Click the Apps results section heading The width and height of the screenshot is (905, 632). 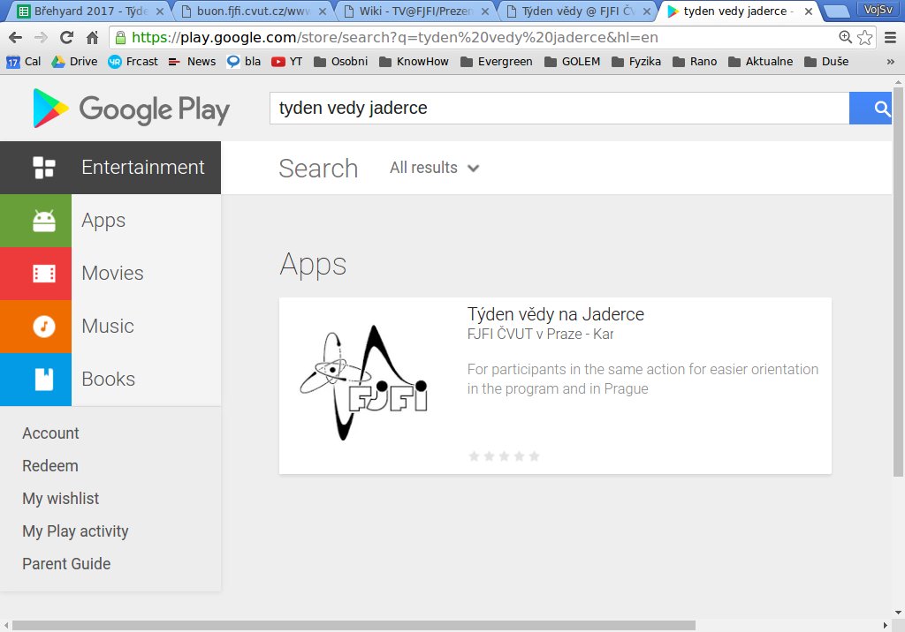(313, 266)
